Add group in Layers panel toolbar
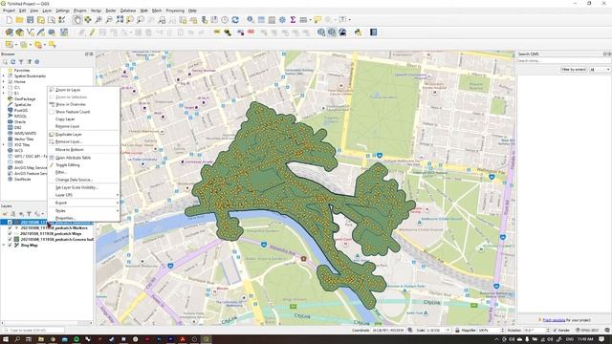Image resolution: width=612 pixels, height=344 pixels. (x=12, y=214)
